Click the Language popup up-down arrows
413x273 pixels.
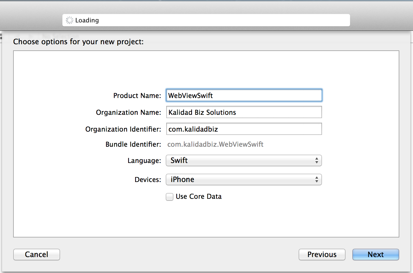[316, 160]
